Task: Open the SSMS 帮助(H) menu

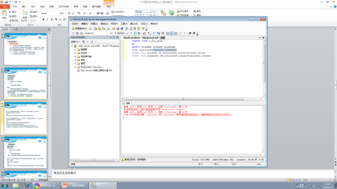Action: [154, 24]
